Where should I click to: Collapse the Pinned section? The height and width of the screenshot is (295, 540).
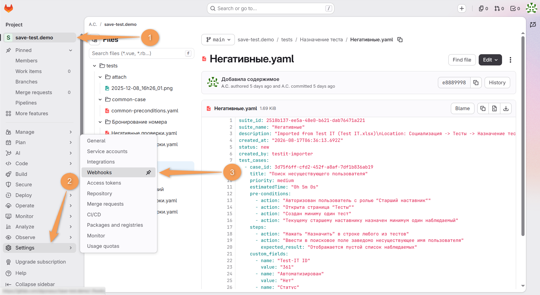71,50
